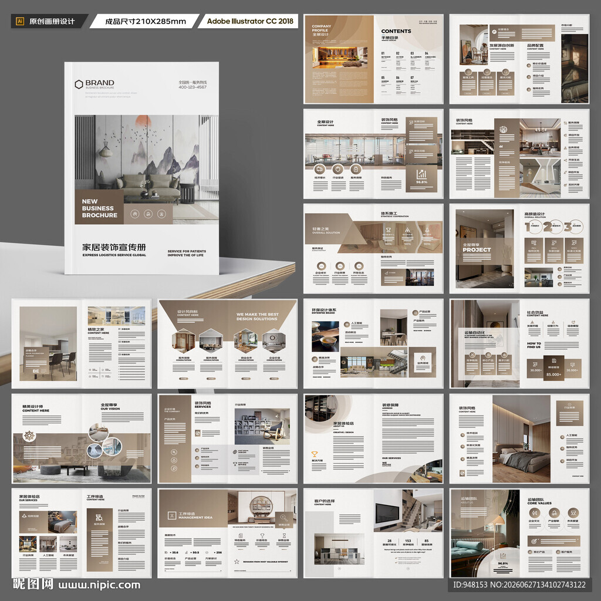Click the third round icon on cover's brown bar
The image size is (601, 601).
point(162,214)
